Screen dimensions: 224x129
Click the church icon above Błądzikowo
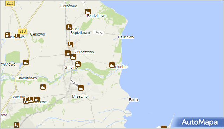pyautogui.click(x=88, y=12)
